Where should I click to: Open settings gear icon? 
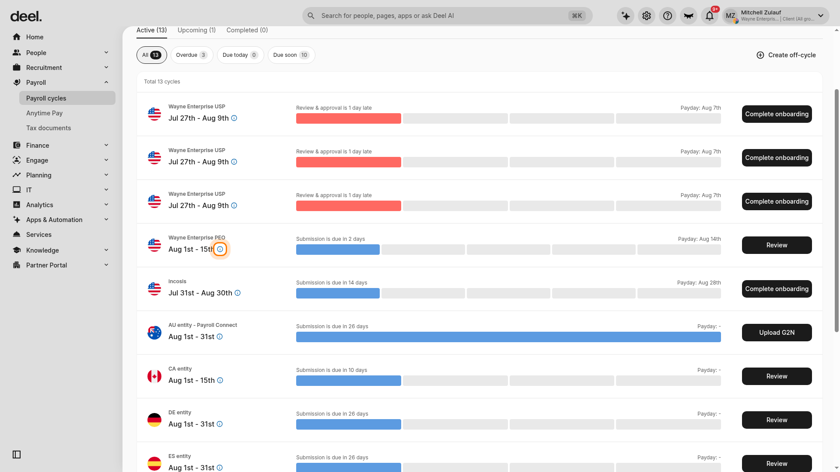point(647,16)
